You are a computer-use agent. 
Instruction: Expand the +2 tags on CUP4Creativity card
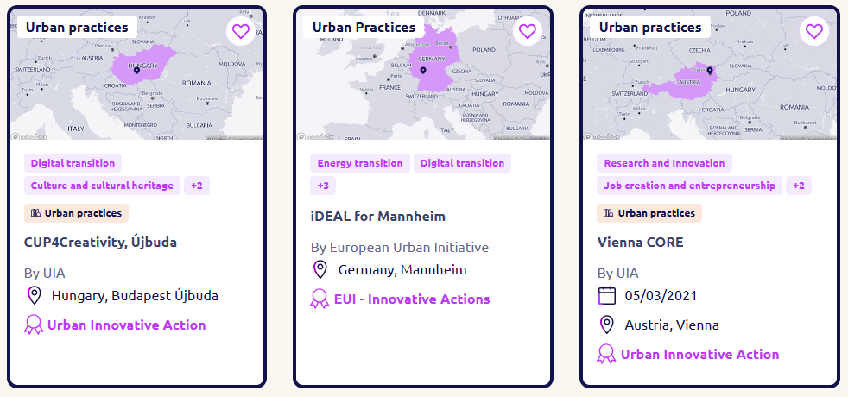pos(197,186)
